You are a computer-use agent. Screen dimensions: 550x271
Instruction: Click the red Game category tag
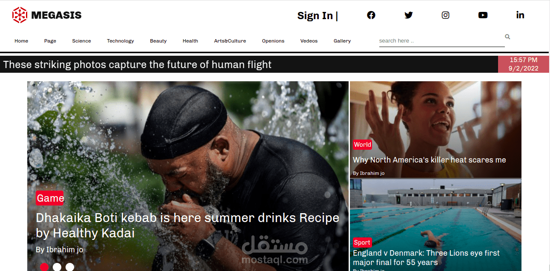(x=50, y=198)
